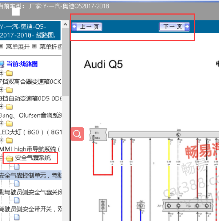The width and height of the screenshot is (219, 221).
Task: Click the open folder icon of 安全气囊系统
Action: click(x=9, y=158)
